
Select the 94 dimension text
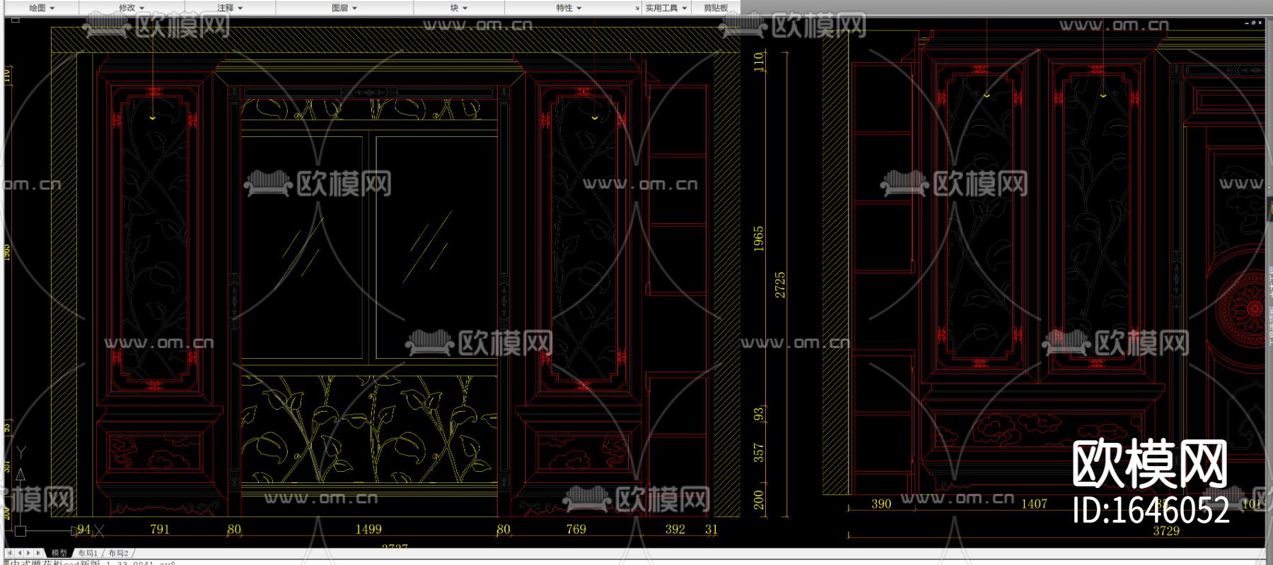84,529
